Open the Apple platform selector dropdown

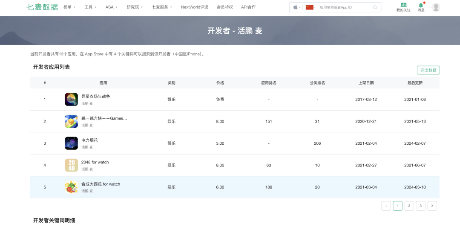[296, 7]
